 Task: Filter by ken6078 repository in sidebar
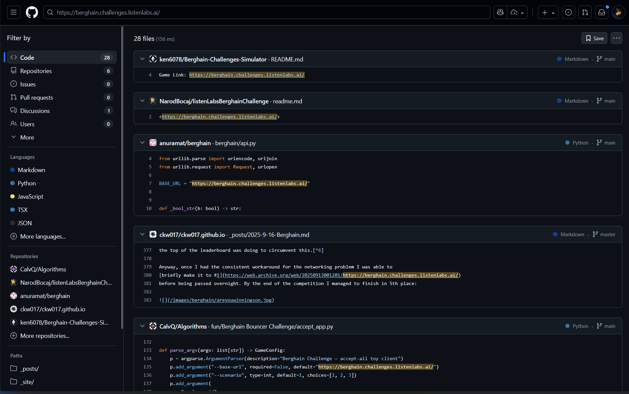tap(62, 322)
